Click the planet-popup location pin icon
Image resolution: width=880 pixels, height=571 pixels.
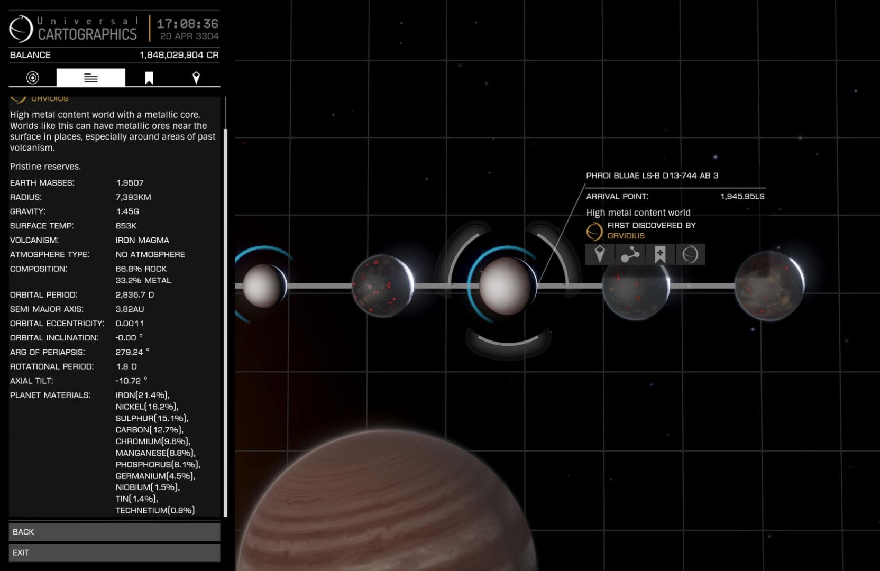pos(600,254)
